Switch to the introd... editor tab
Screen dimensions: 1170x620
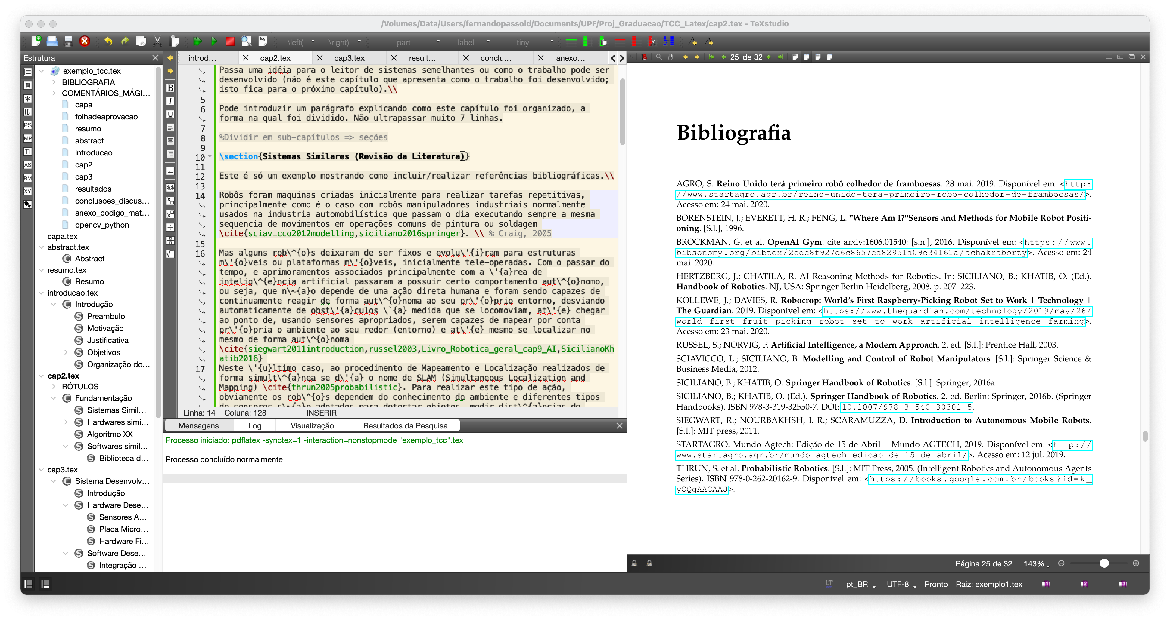click(x=202, y=58)
